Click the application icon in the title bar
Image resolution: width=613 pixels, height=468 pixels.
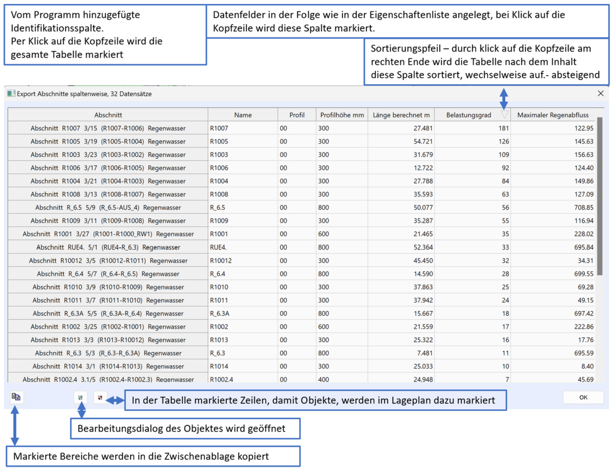(x=11, y=94)
